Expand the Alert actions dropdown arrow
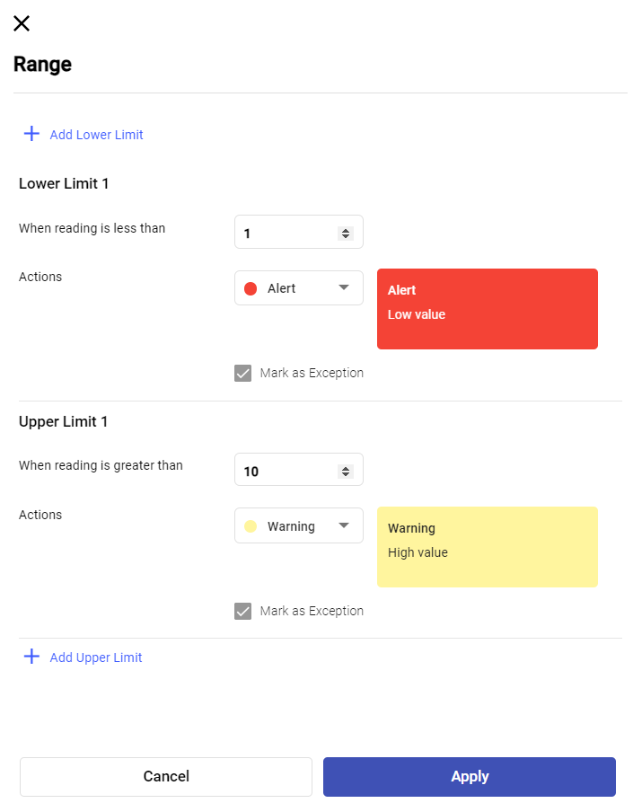This screenshot has height=803, width=633. tap(343, 288)
